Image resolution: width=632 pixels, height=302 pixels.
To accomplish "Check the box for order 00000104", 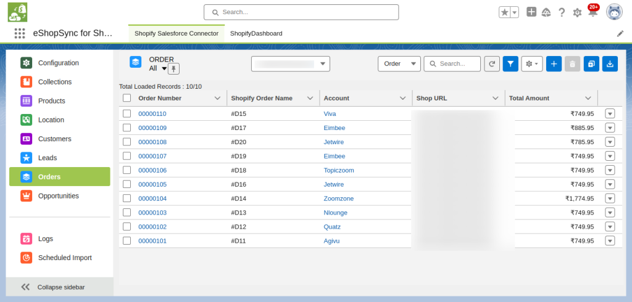I will click(x=127, y=198).
